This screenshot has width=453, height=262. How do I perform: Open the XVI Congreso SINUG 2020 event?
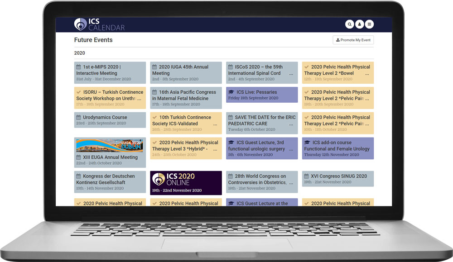pyautogui.click(x=338, y=179)
